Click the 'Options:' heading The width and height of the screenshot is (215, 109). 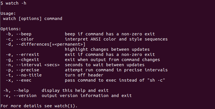click(x=11, y=29)
